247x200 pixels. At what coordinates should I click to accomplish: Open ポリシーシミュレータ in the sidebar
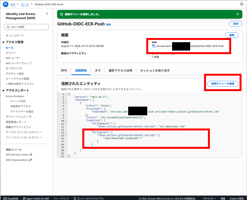pyautogui.click(x=19, y=117)
